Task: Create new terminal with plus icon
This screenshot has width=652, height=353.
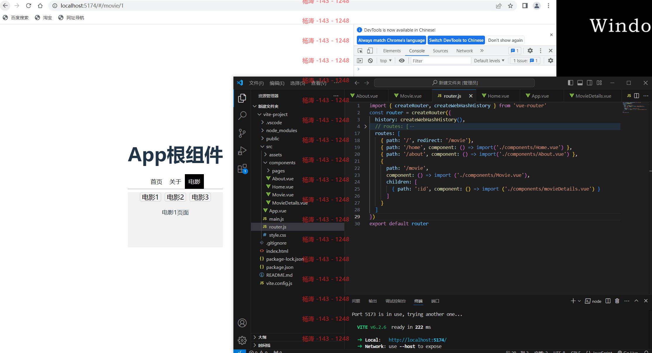Action: (573, 301)
